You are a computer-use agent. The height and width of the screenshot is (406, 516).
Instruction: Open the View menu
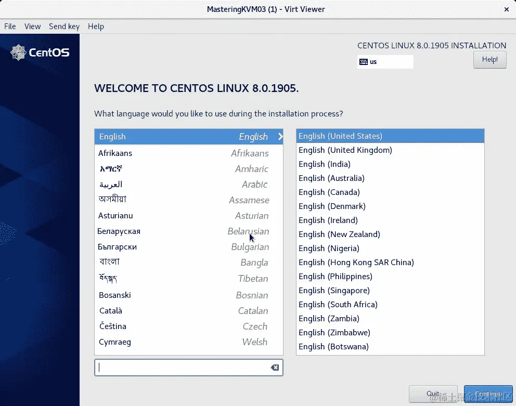(x=32, y=27)
